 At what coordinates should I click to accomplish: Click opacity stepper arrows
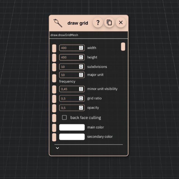point(81,108)
